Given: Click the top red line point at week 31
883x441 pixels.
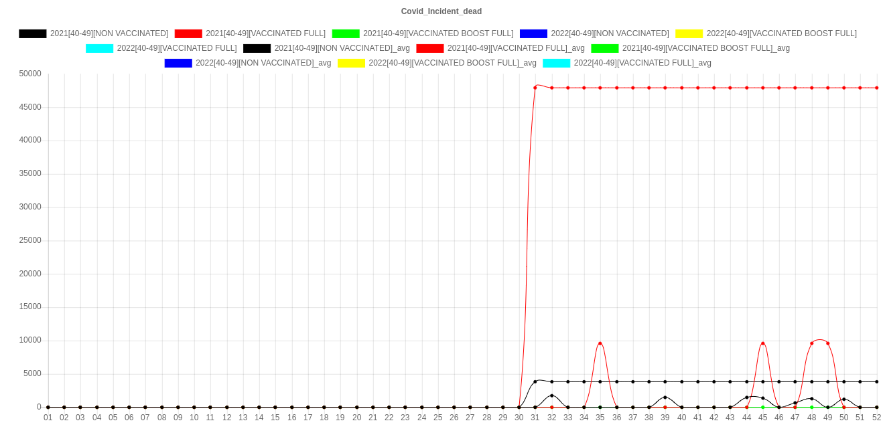Looking at the screenshot, I should coord(535,88).
